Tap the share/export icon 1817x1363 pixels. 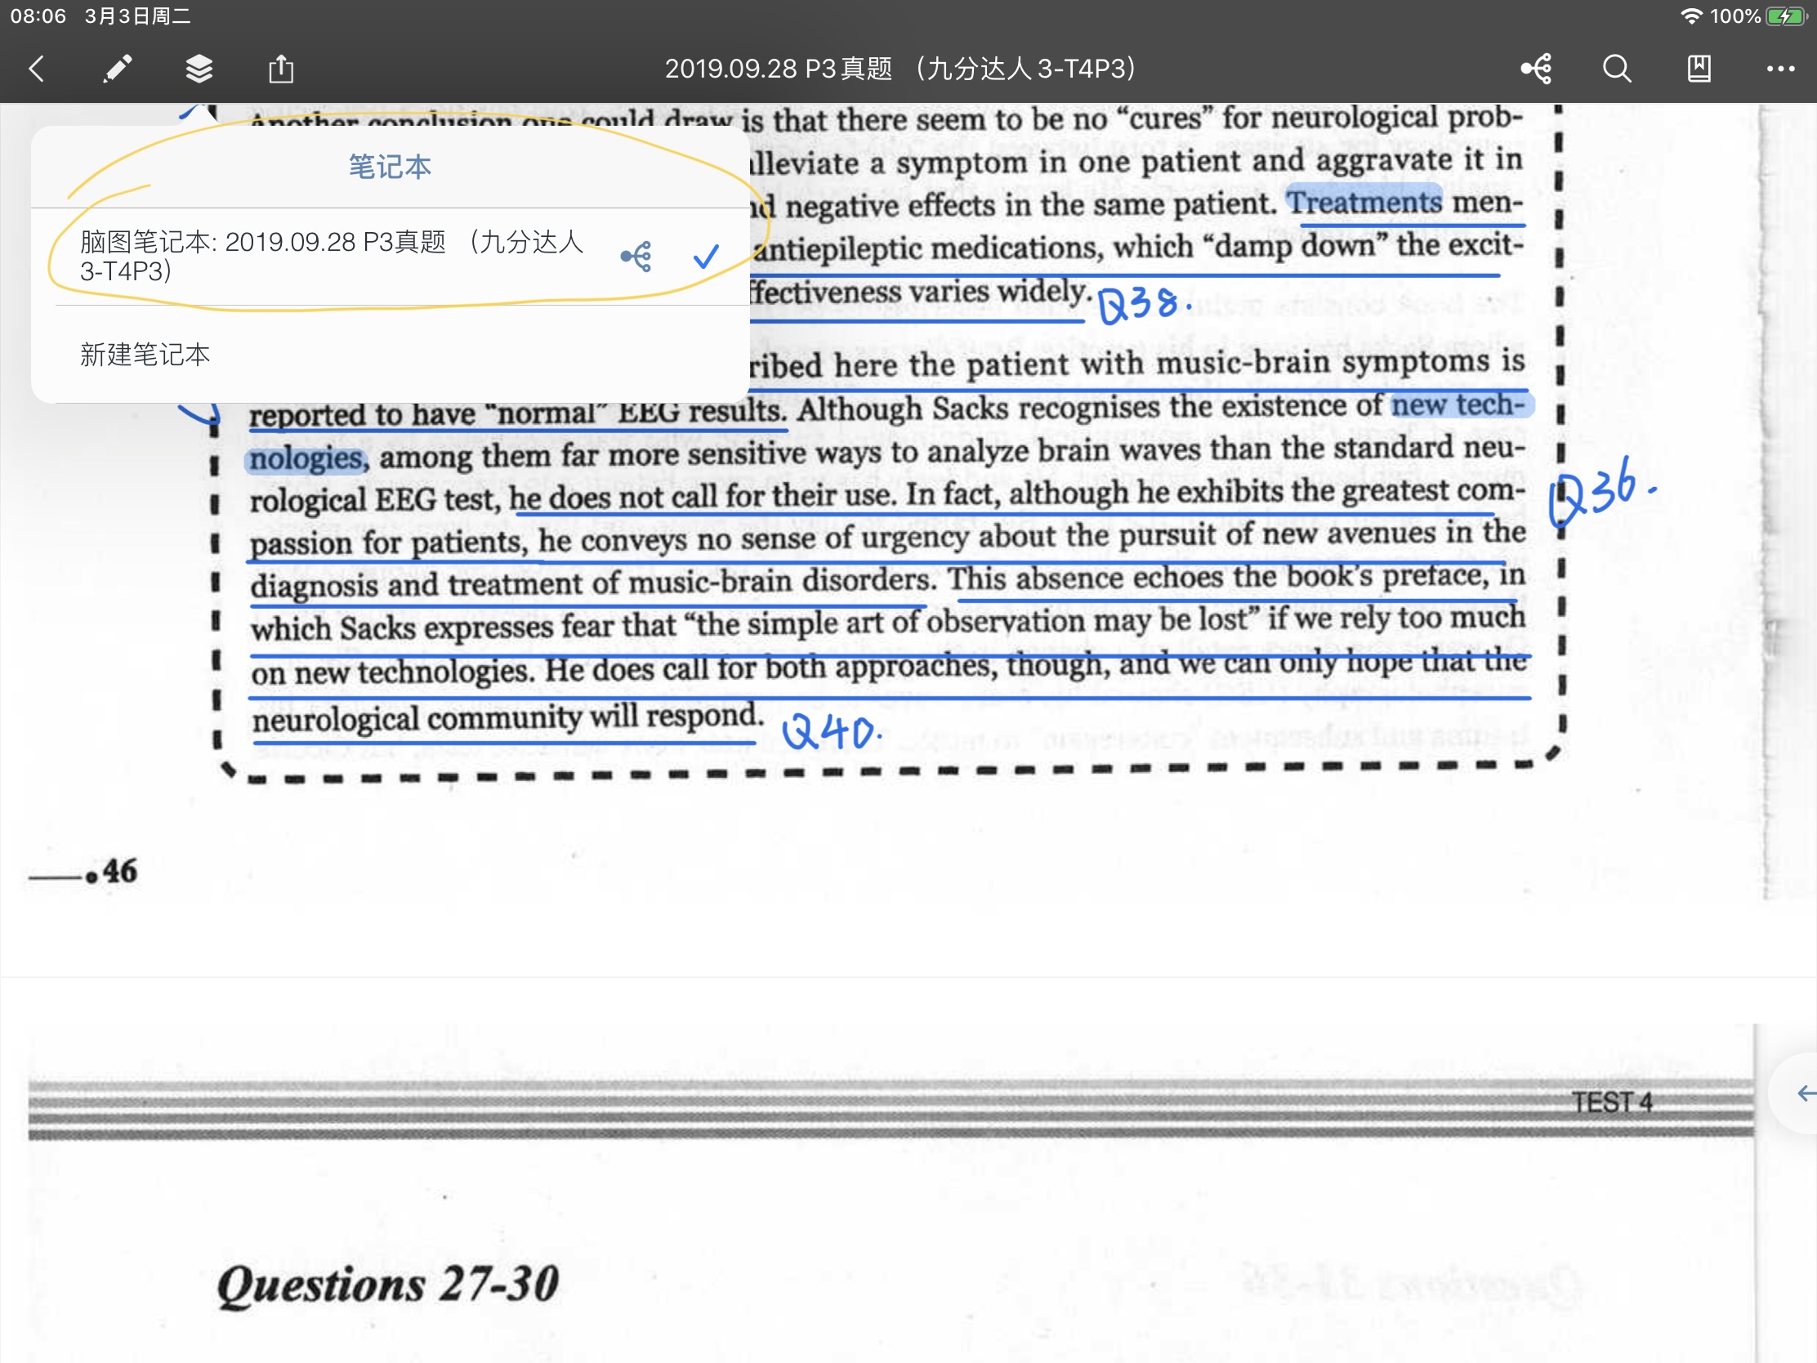[x=281, y=68]
